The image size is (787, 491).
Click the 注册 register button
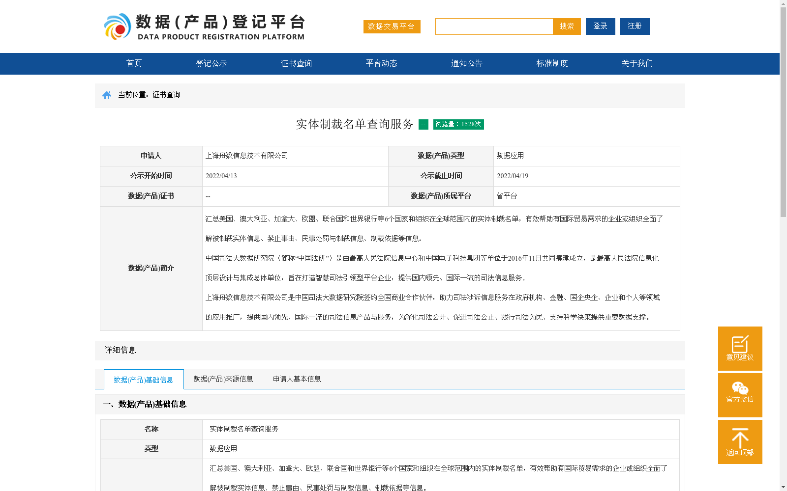click(x=635, y=27)
